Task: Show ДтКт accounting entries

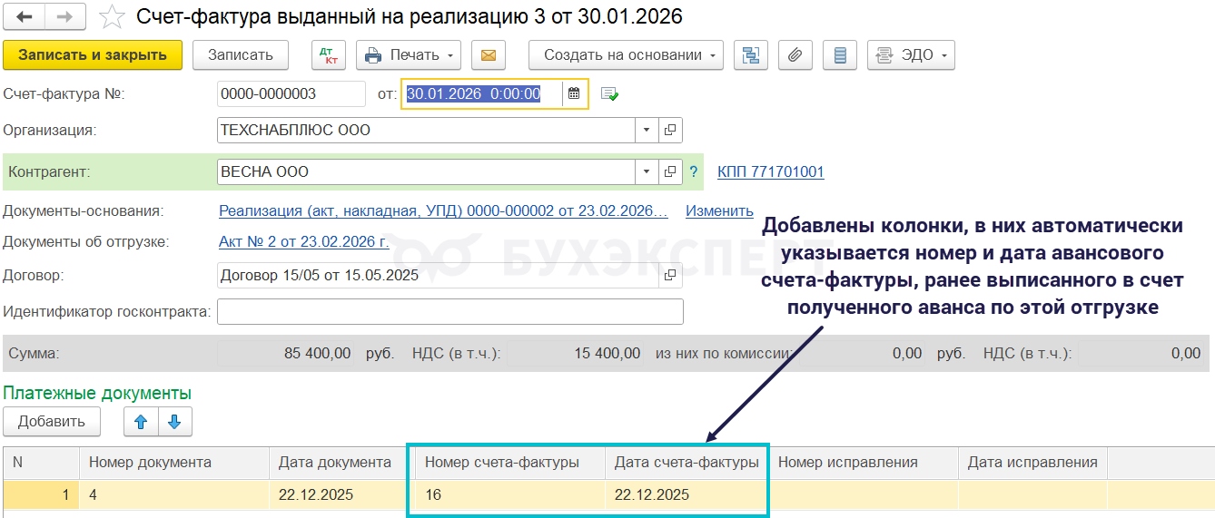Action: click(x=329, y=54)
